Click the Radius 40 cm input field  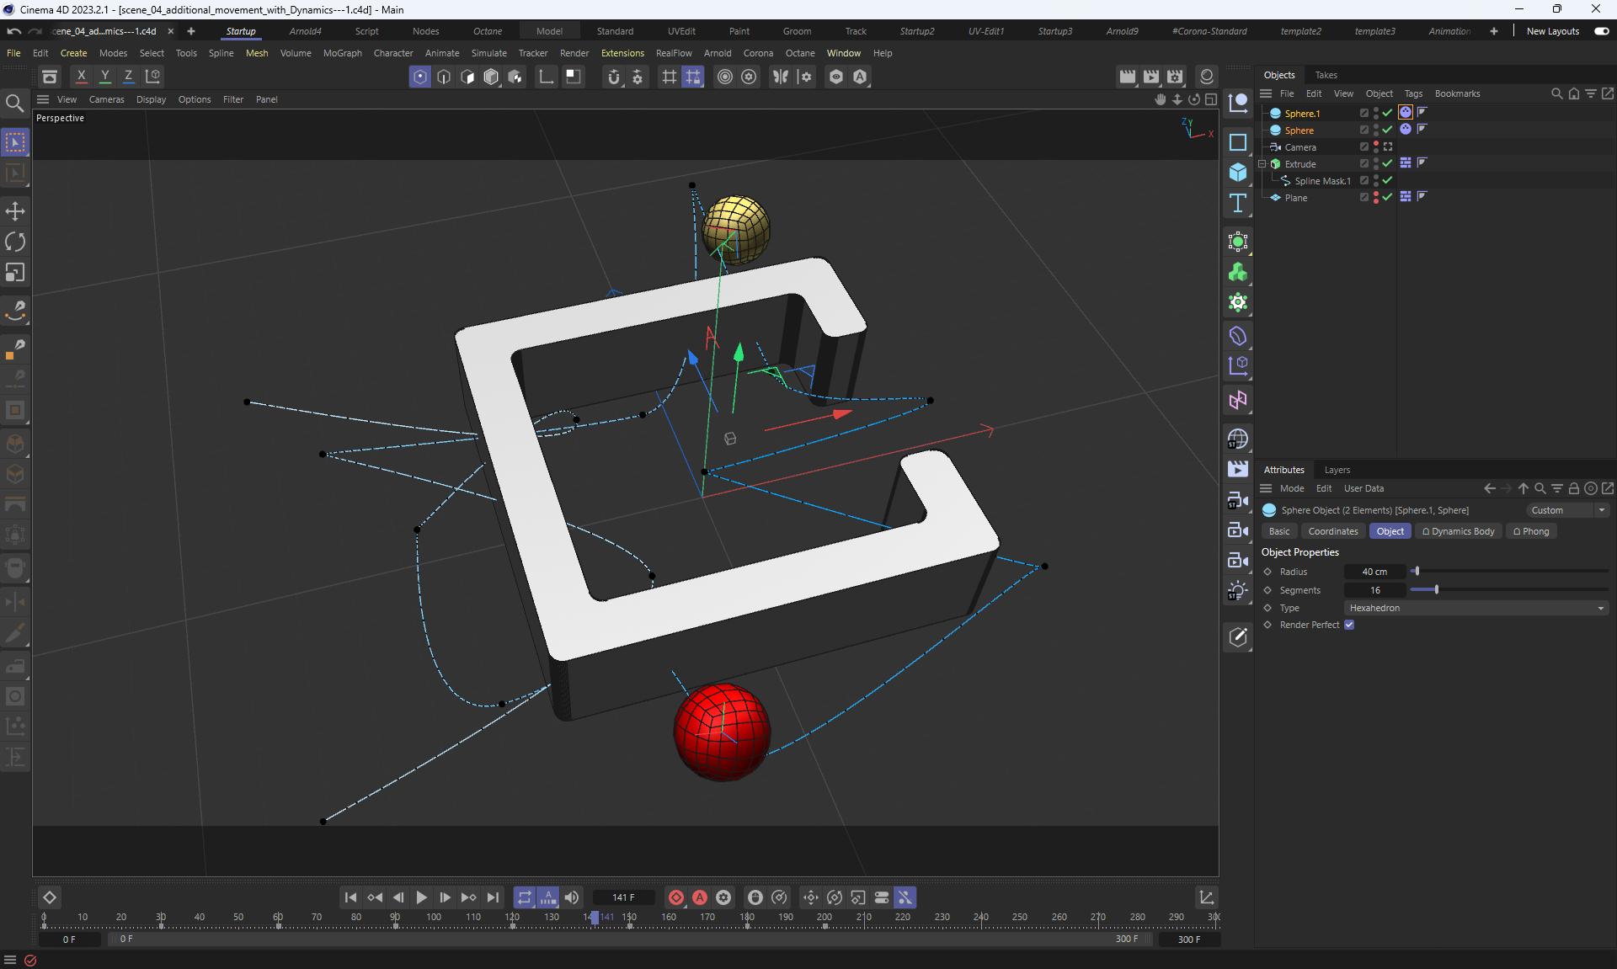click(x=1374, y=572)
